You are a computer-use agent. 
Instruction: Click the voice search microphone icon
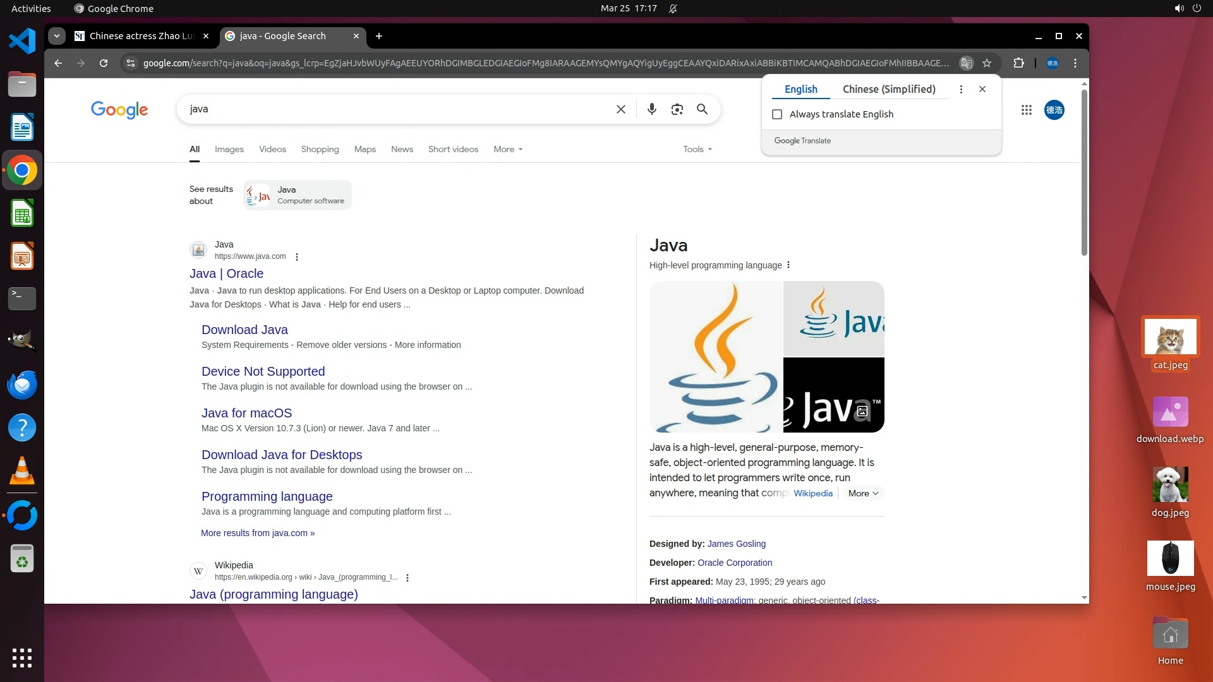point(651,109)
